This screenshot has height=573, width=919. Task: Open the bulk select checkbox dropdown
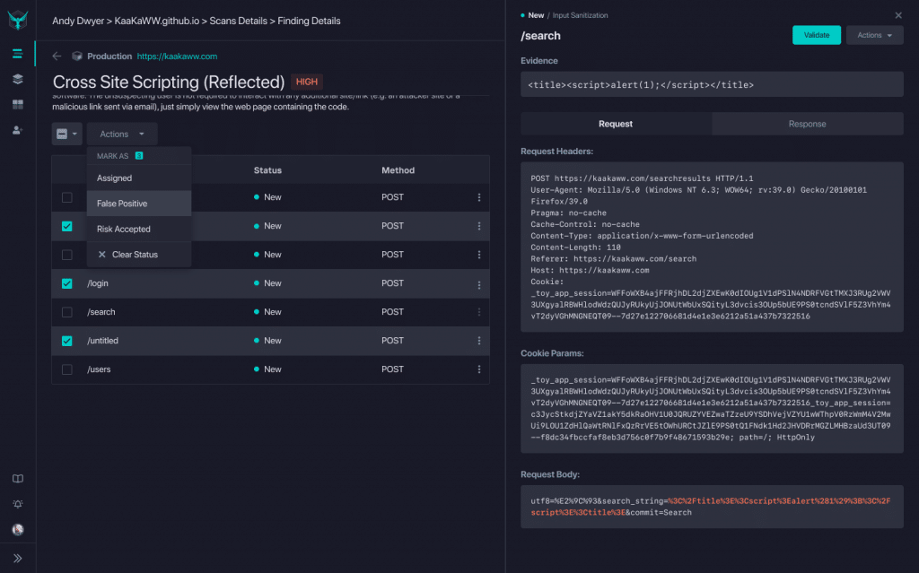coord(66,135)
